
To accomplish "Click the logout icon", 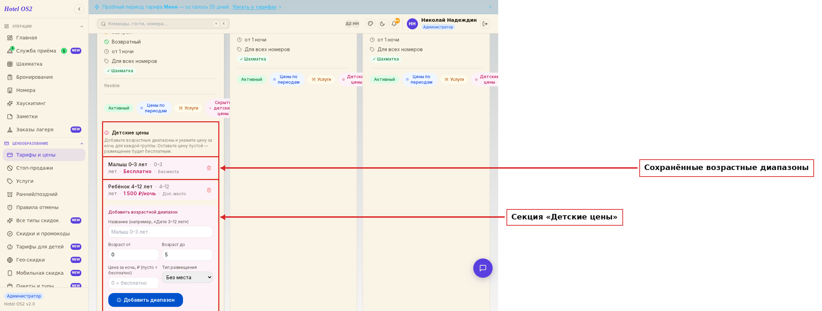I will [x=485, y=24].
